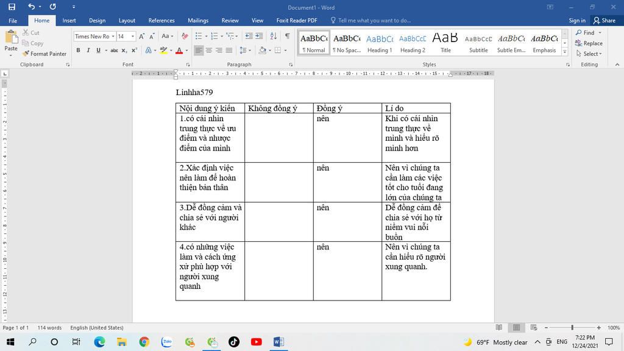Toggle subscript formatting
Screen dimensions: 624x351
(x=124, y=51)
